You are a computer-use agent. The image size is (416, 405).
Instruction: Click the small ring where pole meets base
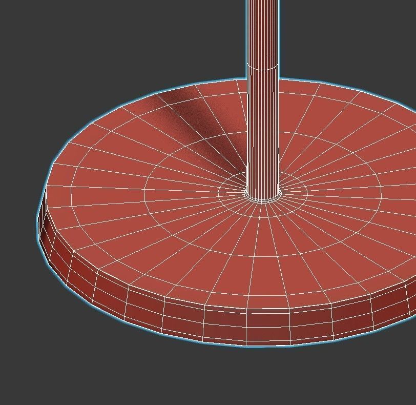click(263, 197)
